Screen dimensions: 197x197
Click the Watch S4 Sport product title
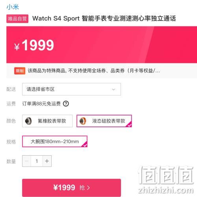104,19
